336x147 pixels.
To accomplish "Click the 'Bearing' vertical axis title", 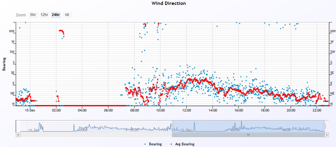I will click(x=4, y=64).
